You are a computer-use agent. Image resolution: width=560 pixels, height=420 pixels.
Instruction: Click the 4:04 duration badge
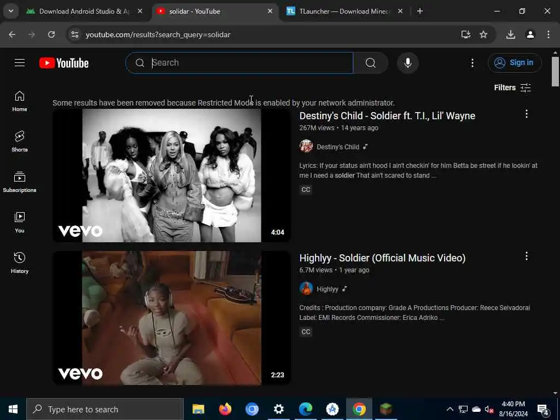click(x=277, y=232)
